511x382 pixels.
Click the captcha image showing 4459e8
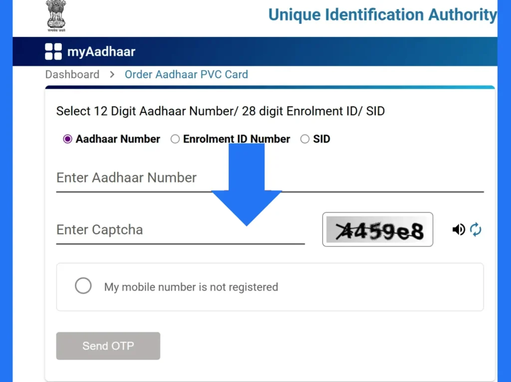377,229
